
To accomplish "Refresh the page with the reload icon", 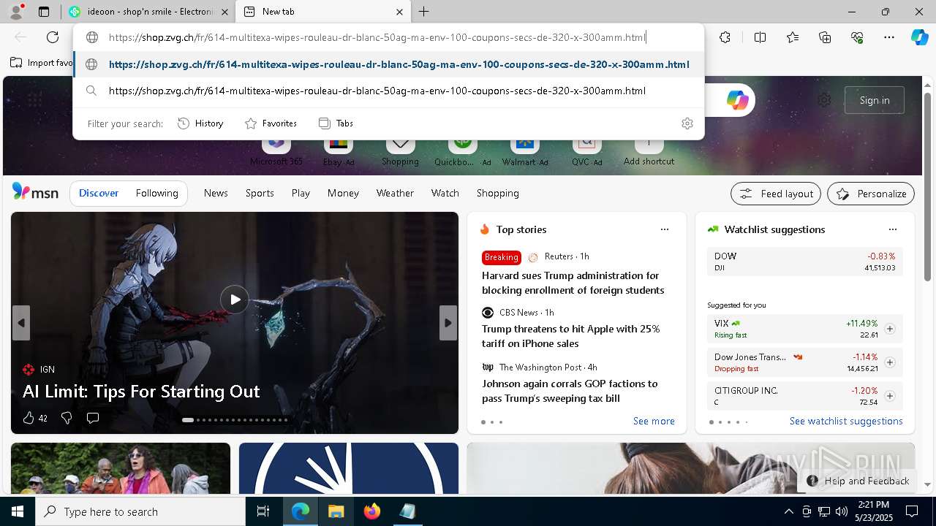I will pyautogui.click(x=53, y=37).
